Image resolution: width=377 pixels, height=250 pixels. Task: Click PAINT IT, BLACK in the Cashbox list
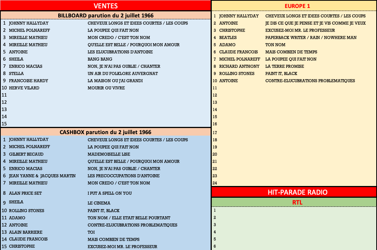103,211
